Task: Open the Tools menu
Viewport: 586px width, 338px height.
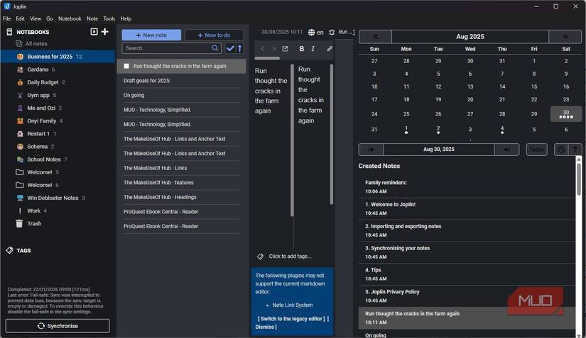Action: (109, 18)
